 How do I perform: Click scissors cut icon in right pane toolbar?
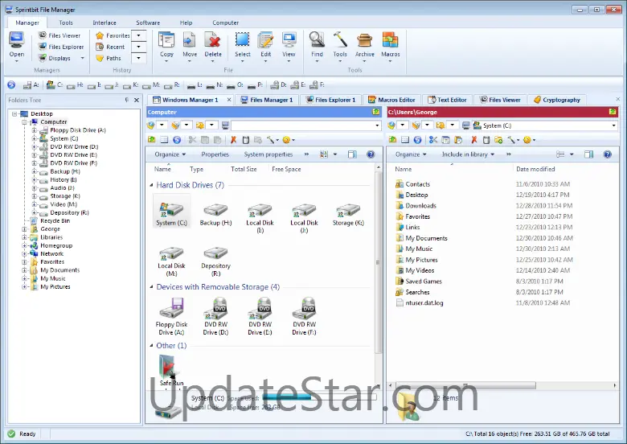point(432,140)
